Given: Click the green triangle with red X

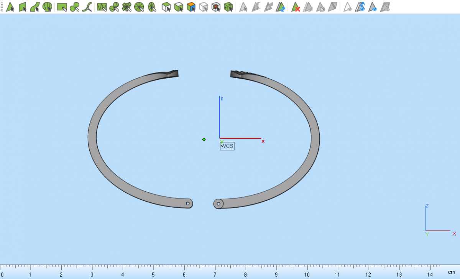Looking at the screenshot, I should click(x=296, y=7).
